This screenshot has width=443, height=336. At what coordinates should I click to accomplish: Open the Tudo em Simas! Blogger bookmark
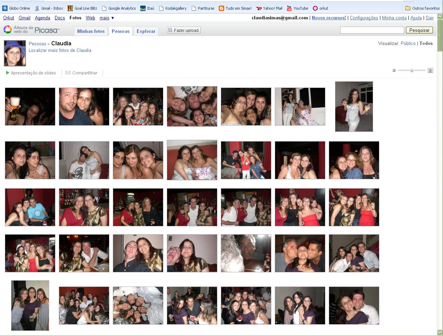point(235,8)
